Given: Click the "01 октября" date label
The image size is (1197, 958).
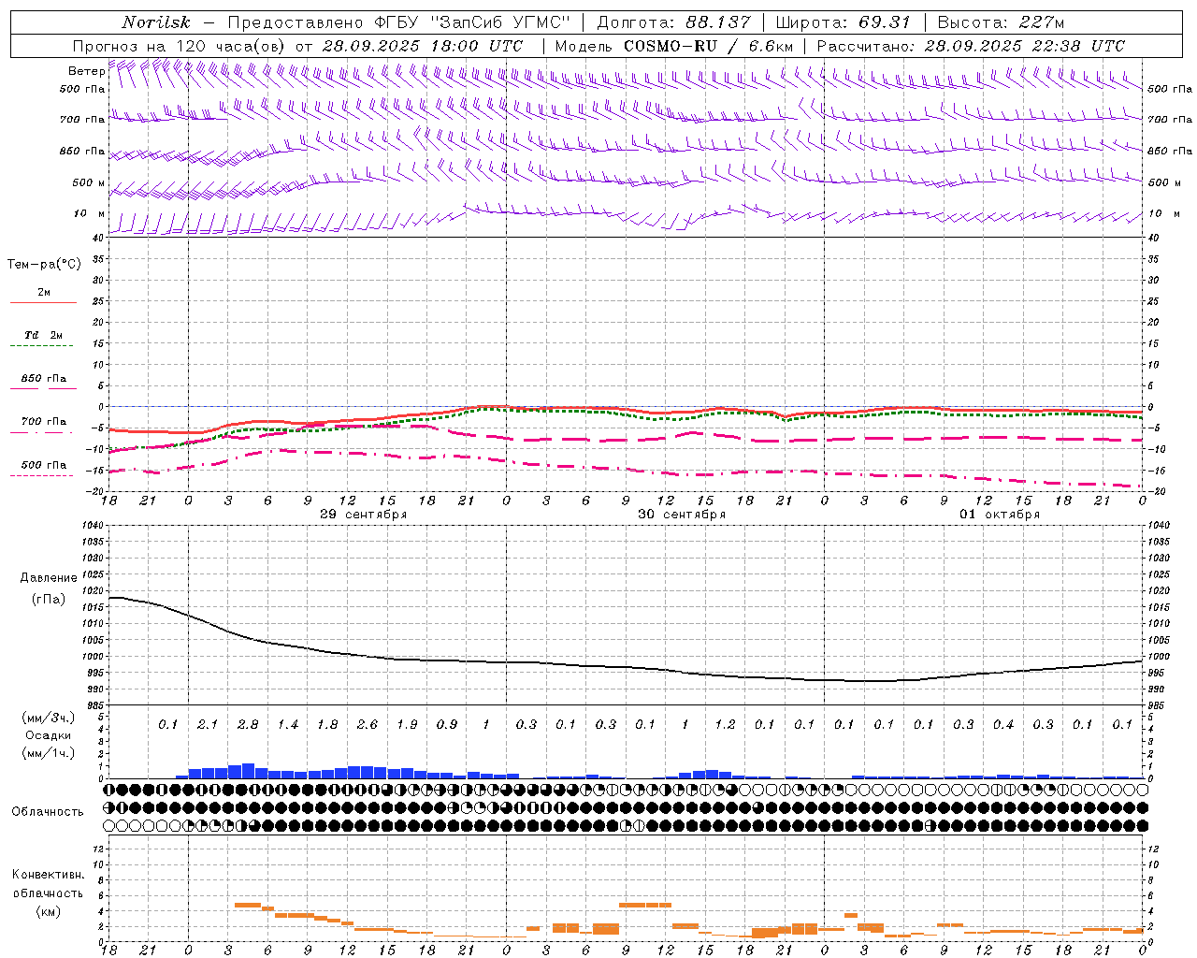Looking at the screenshot, I should pyautogui.click(x=1000, y=515).
